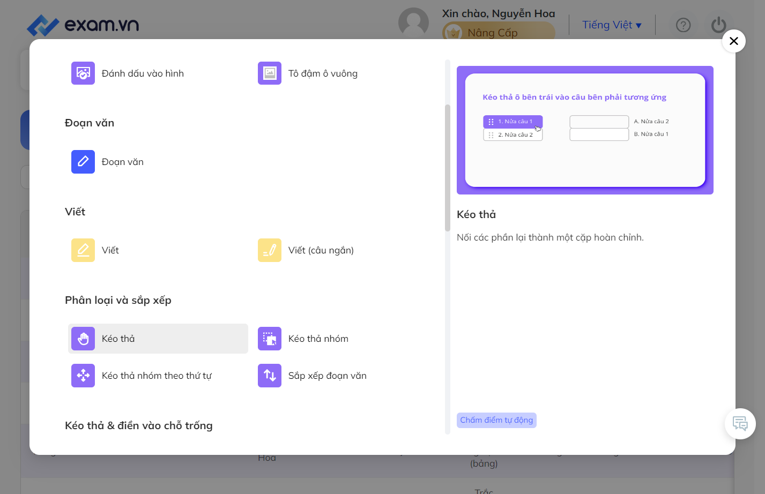Click the yellow Viết icon
This screenshot has height=494, width=765.
(x=83, y=250)
